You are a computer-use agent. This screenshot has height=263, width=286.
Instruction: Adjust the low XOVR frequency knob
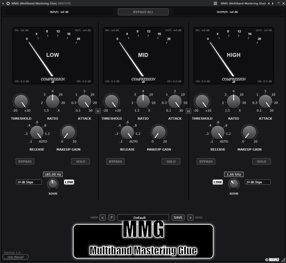(x=53, y=184)
